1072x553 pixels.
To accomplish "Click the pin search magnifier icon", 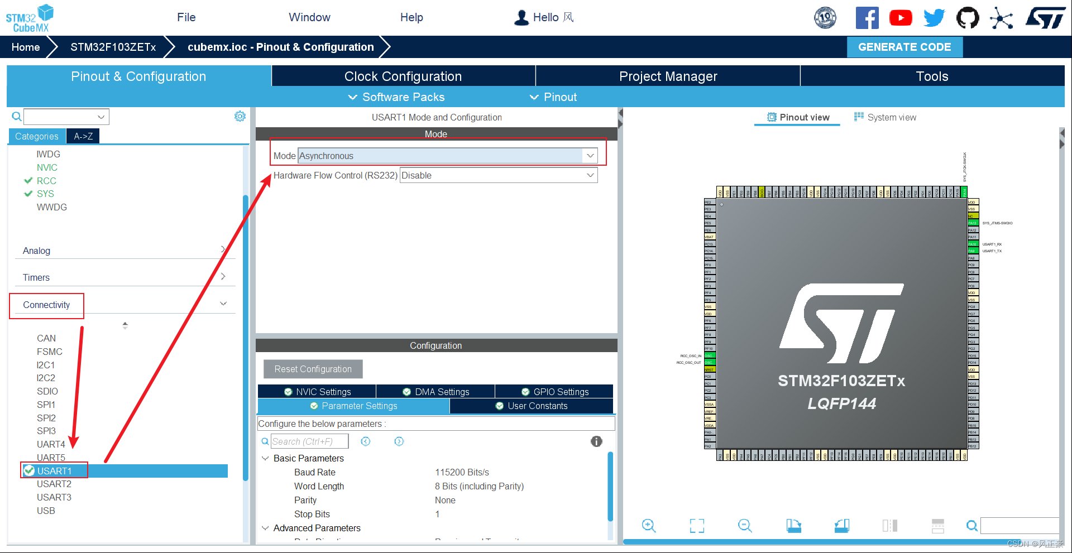I will click(x=972, y=526).
